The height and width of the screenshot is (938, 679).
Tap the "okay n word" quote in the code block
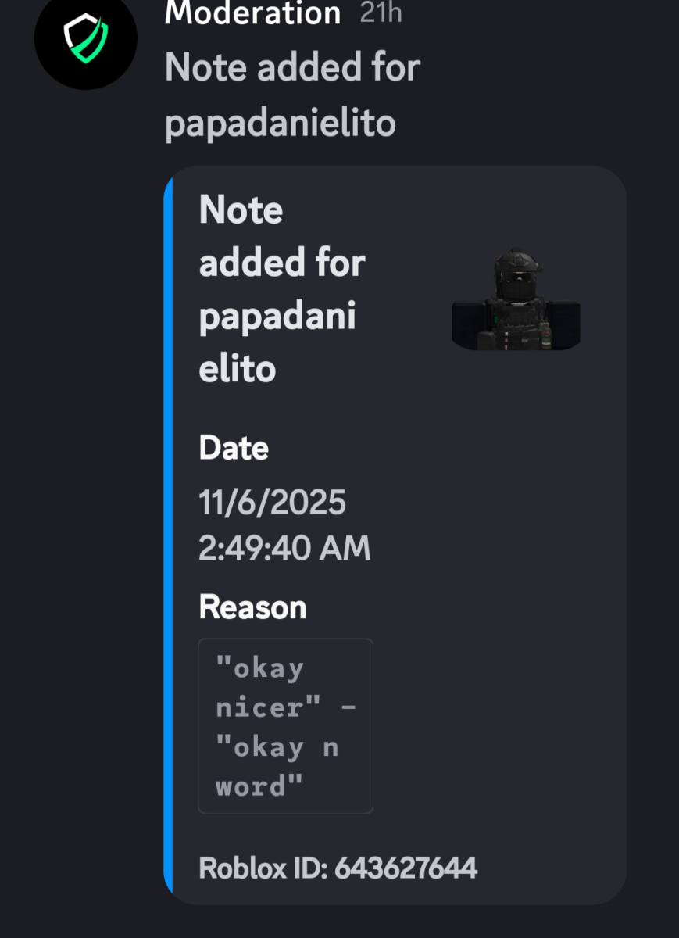coord(277,767)
